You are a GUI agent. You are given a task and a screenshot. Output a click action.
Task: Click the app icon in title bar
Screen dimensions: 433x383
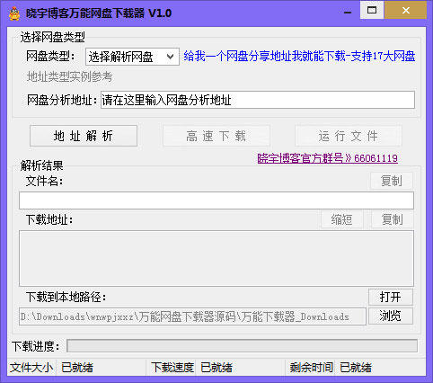pos(14,13)
